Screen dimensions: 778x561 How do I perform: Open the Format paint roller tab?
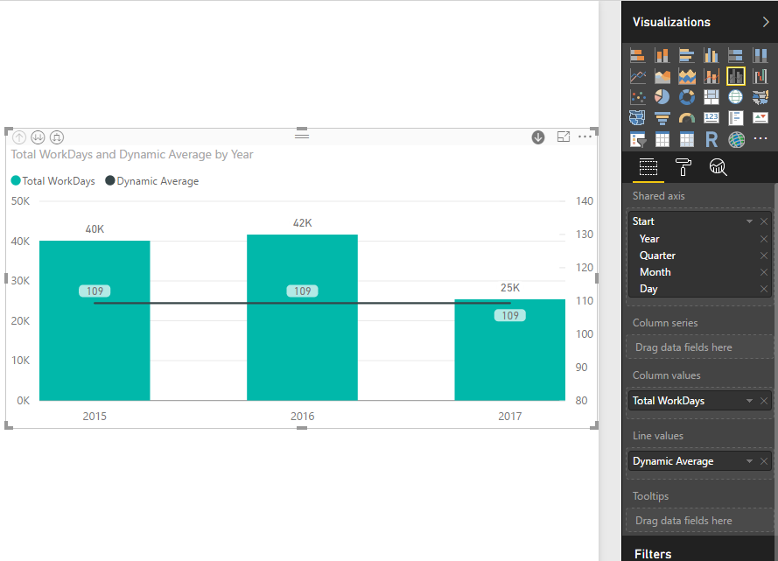(683, 167)
